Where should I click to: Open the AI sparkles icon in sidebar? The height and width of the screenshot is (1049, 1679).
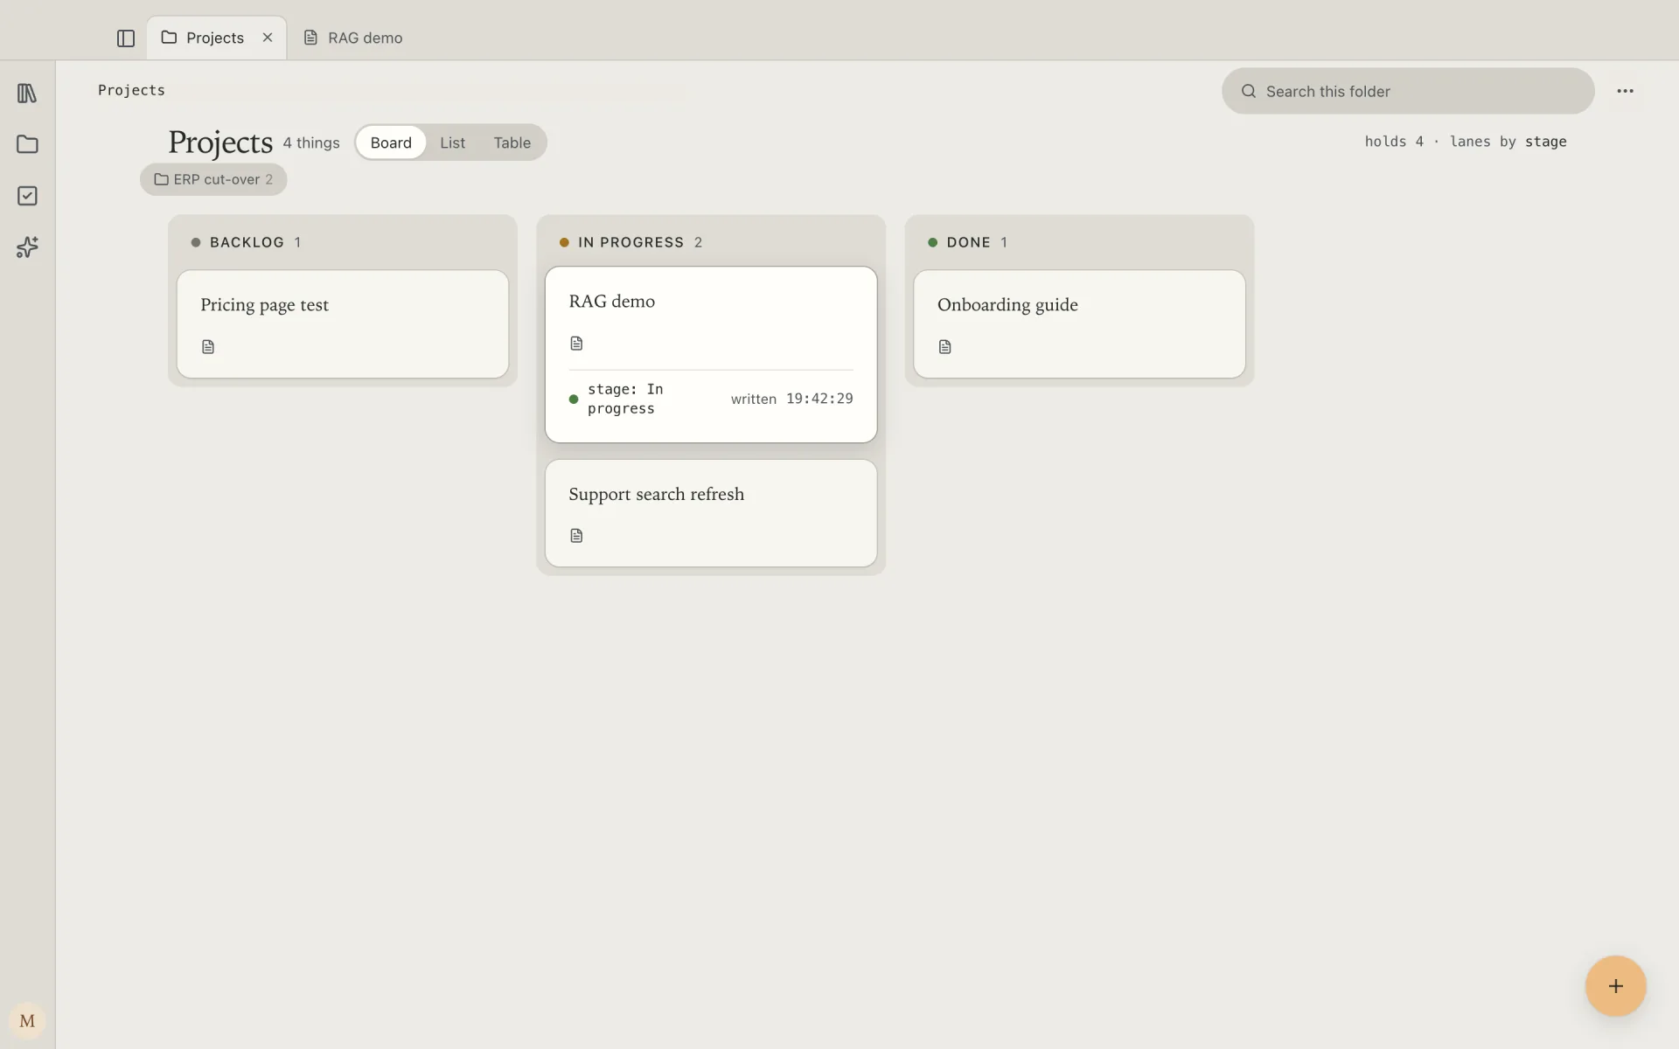click(x=27, y=247)
